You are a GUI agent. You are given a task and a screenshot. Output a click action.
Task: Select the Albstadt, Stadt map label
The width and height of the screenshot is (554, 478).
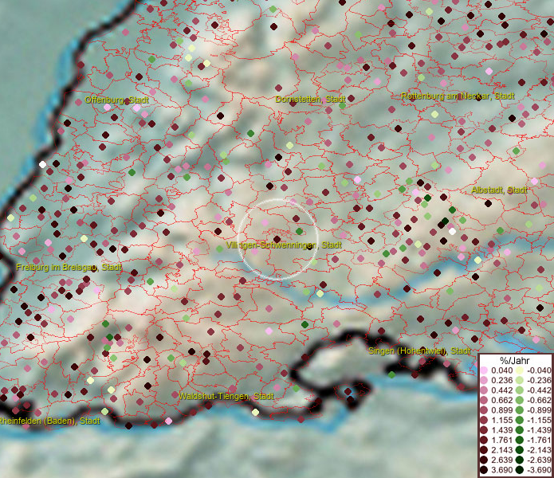(x=500, y=190)
